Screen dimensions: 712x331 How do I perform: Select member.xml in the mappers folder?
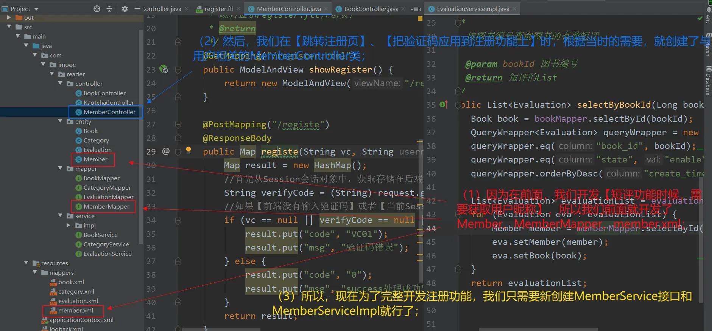76,311
